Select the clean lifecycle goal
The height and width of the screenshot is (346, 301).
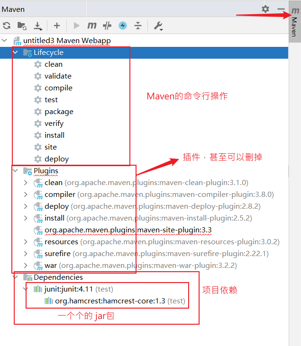pyautogui.click(x=54, y=64)
